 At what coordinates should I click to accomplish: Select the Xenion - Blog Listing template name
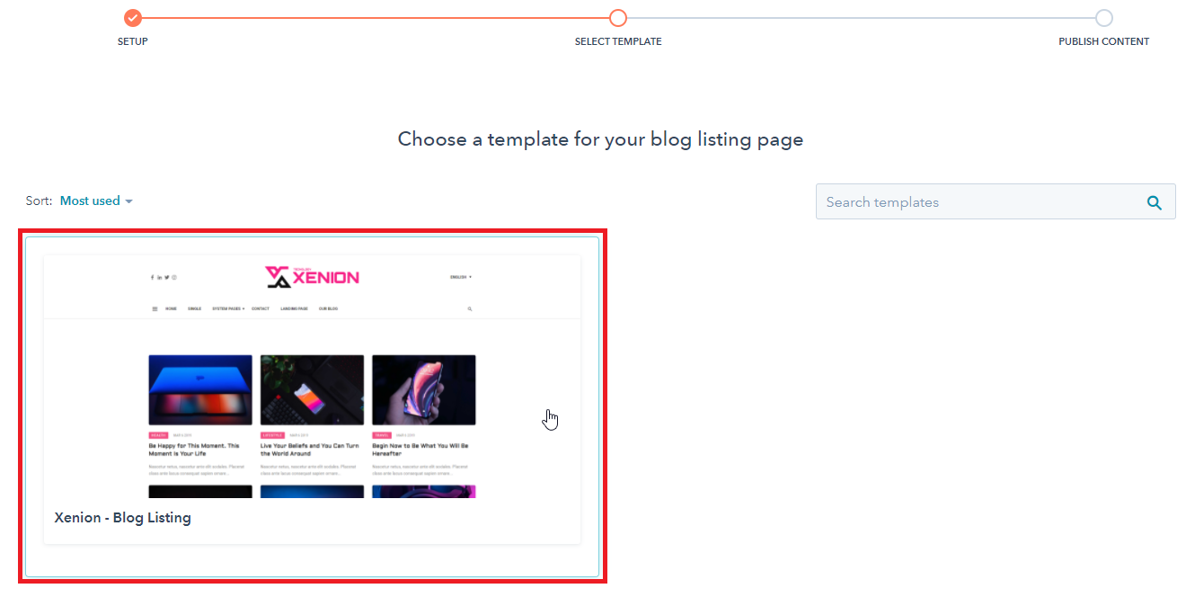[x=122, y=517]
